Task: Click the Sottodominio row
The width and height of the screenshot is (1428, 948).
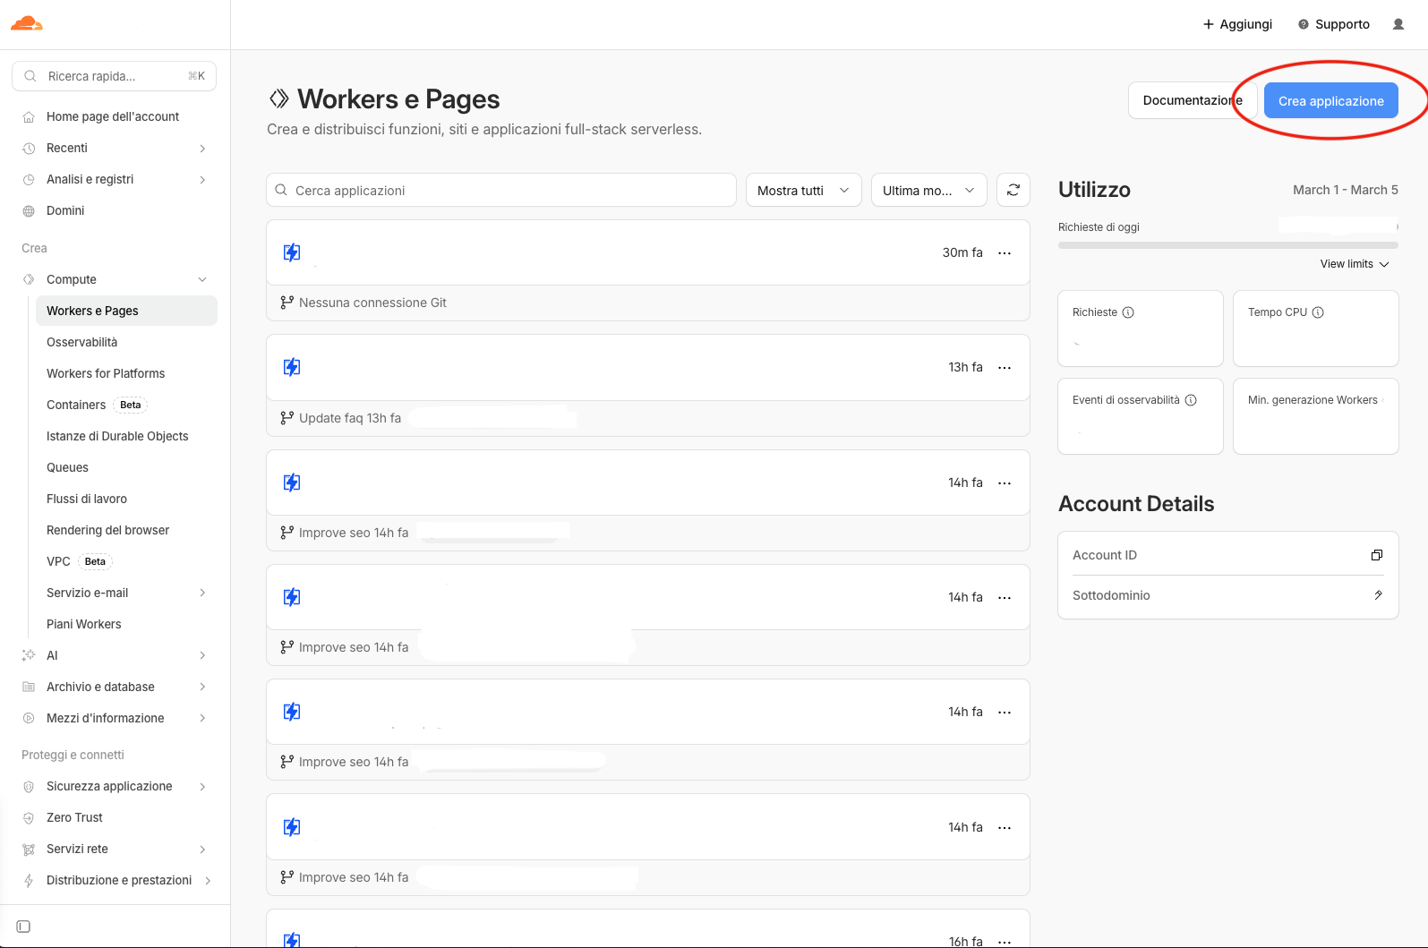Action: pyautogui.click(x=1227, y=595)
